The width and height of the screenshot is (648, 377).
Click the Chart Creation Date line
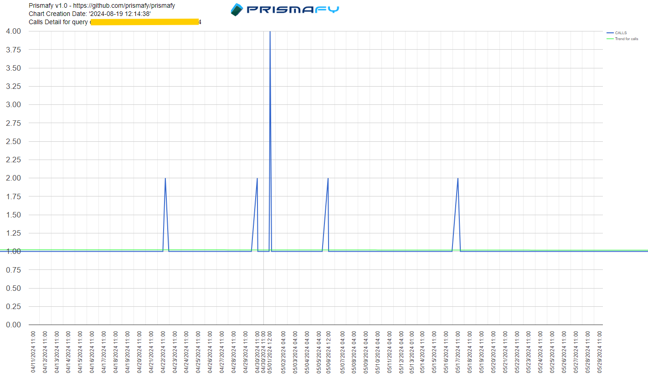click(x=90, y=14)
